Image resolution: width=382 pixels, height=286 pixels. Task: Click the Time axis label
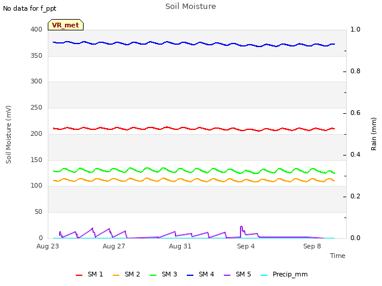pos(338,256)
